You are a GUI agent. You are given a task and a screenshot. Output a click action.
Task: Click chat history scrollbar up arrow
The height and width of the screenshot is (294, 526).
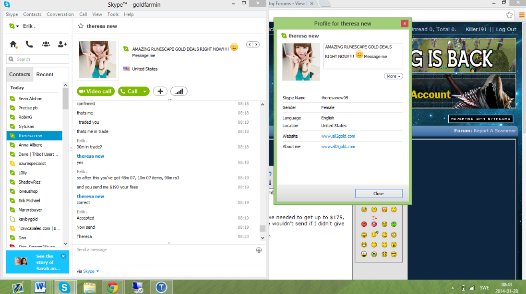(x=263, y=105)
